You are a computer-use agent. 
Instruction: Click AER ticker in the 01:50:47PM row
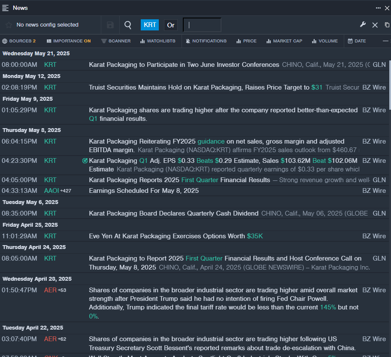coord(50,290)
